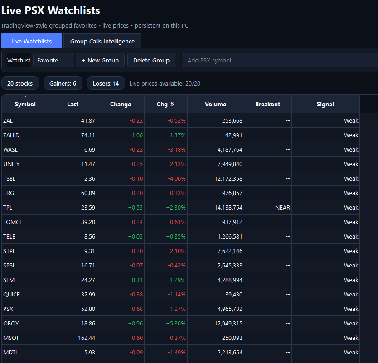This screenshot has width=378, height=363.
Task: Click the Watchlist label beside Favorite
Action: point(19,60)
